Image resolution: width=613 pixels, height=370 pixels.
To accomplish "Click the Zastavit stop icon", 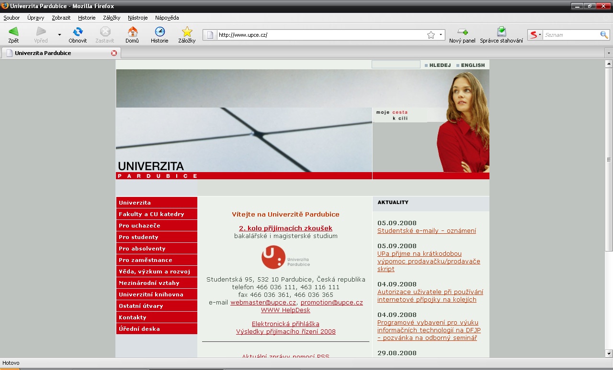I will coord(105,32).
